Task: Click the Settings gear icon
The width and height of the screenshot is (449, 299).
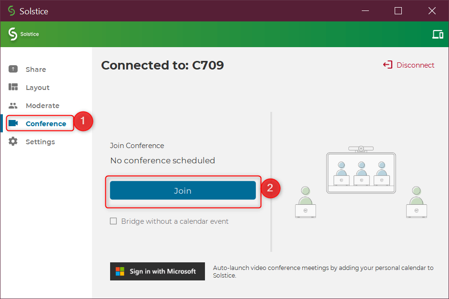Action: coord(13,142)
